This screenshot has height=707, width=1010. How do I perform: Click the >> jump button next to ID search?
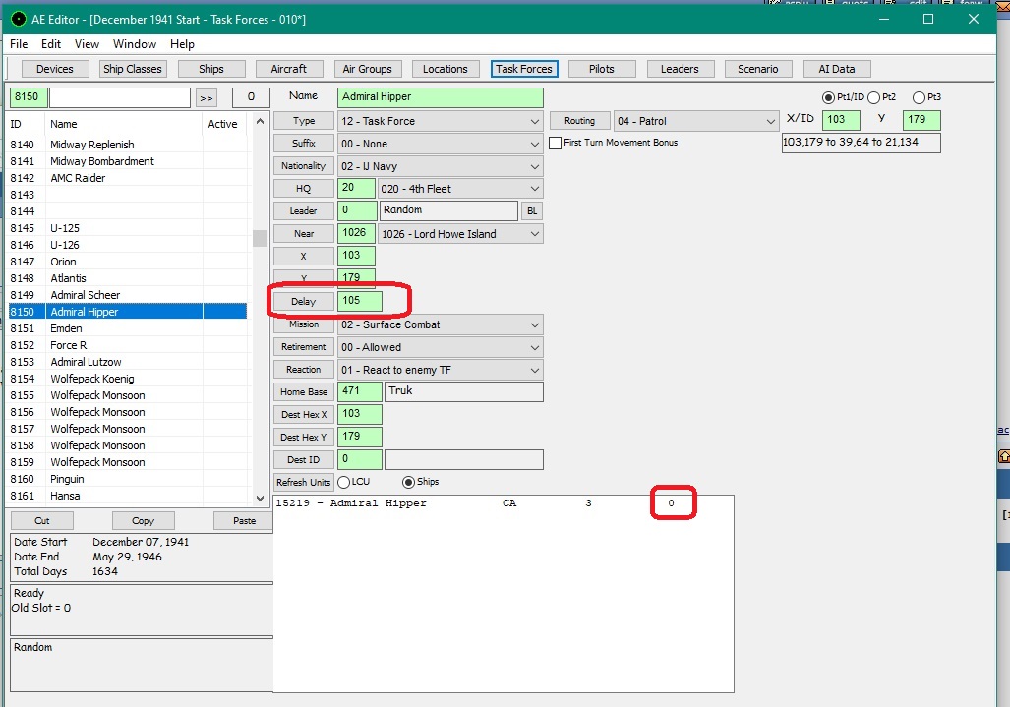point(207,98)
